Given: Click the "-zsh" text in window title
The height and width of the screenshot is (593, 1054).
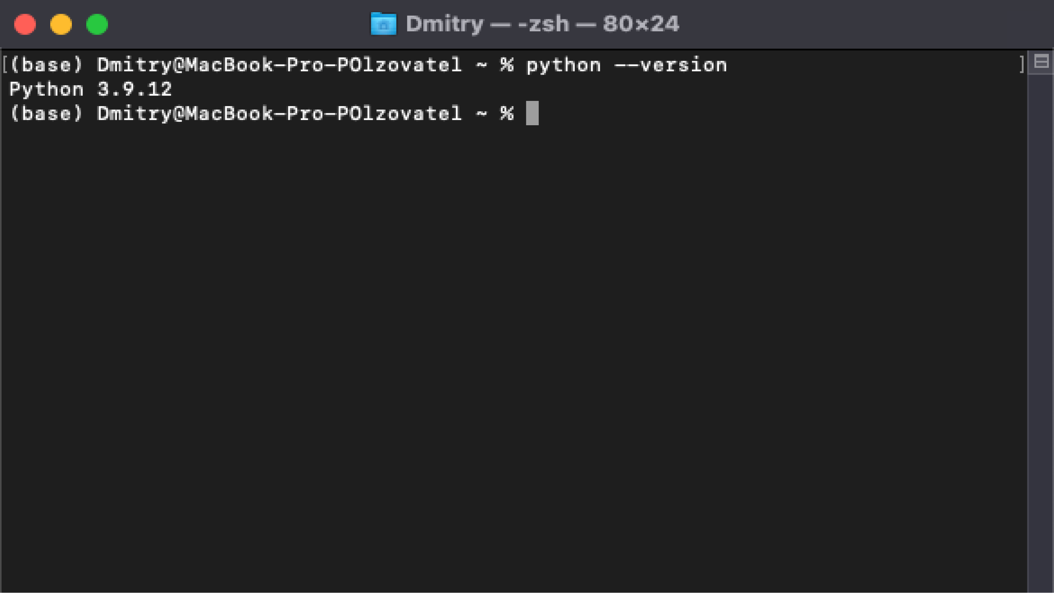Looking at the screenshot, I should point(543,24).
